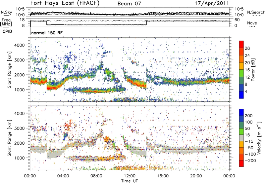Click the "Nave" legend label
Image resolution: width=265 pixels, height=183 pixels.
(252, 23)
